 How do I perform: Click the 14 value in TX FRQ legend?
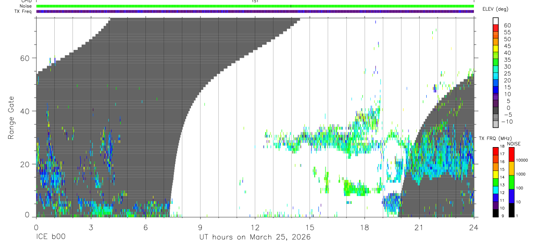click(x=503, y=177)
